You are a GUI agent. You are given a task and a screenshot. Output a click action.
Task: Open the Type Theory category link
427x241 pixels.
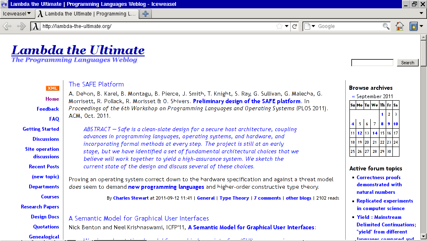pyautogui.click(x=234, y=198)
